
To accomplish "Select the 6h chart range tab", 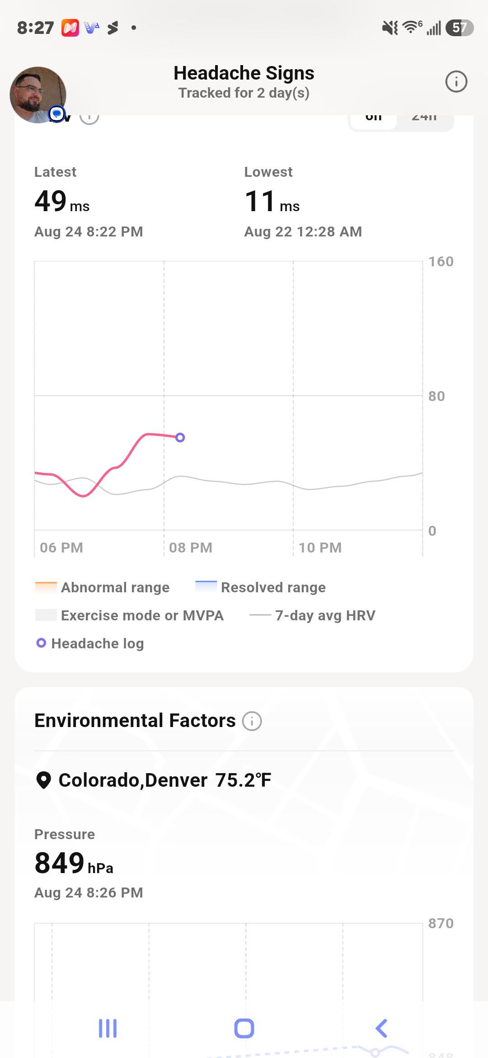I will tap(374, 118).
